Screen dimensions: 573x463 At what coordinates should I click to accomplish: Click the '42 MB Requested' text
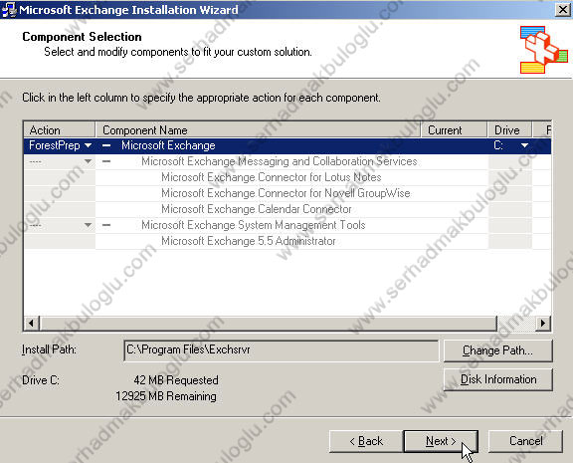[x=176, y=380]
